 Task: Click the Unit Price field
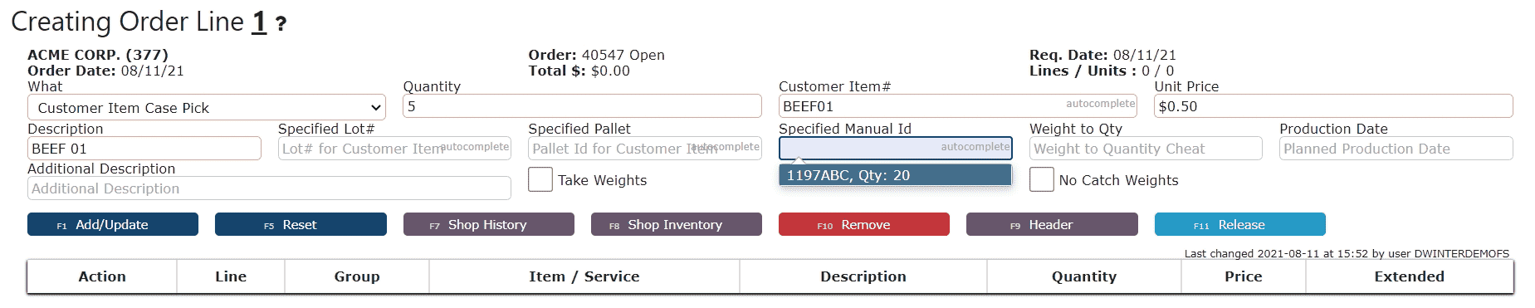[1333, 106]
